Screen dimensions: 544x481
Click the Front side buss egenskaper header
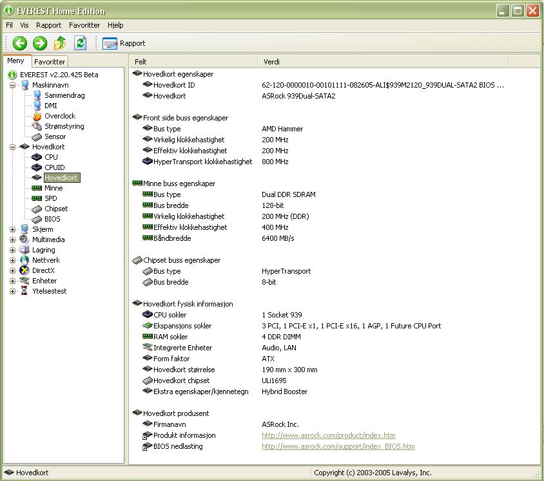coord(180,118)
